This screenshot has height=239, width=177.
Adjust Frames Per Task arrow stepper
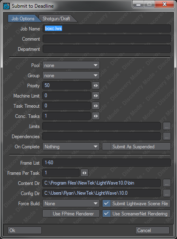tap(84, 173)
